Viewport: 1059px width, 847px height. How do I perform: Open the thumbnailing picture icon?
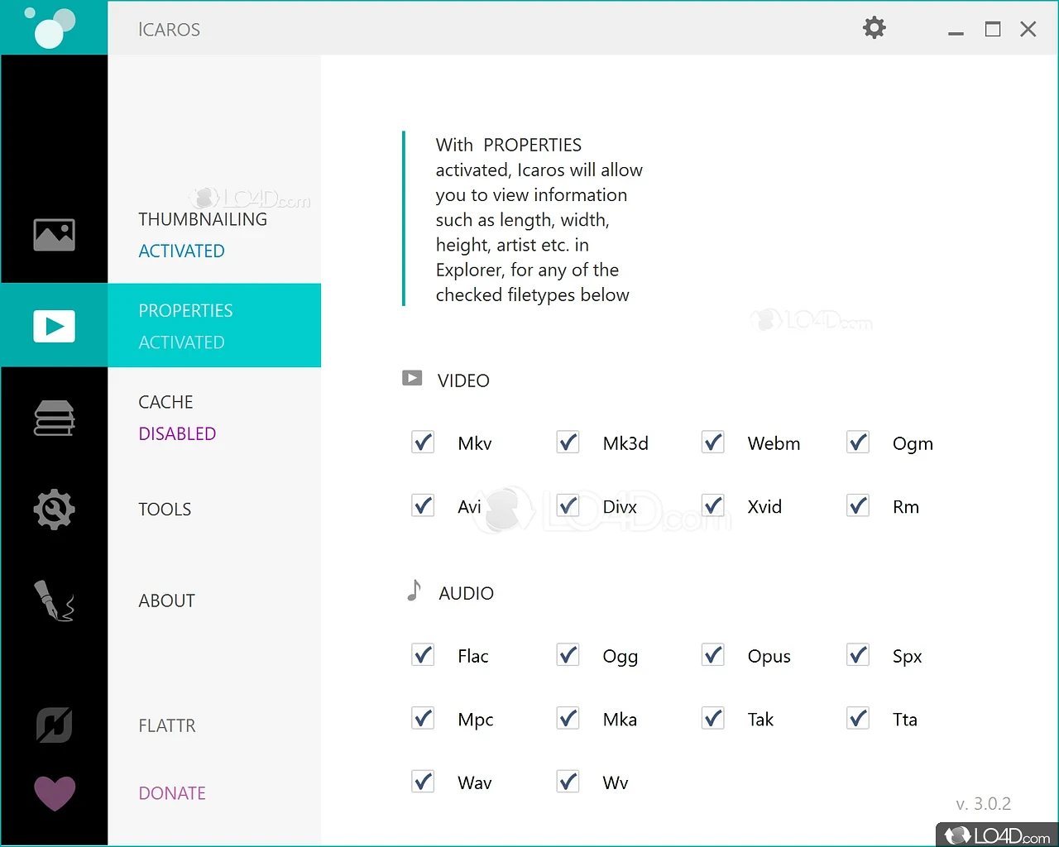(54, 235)
